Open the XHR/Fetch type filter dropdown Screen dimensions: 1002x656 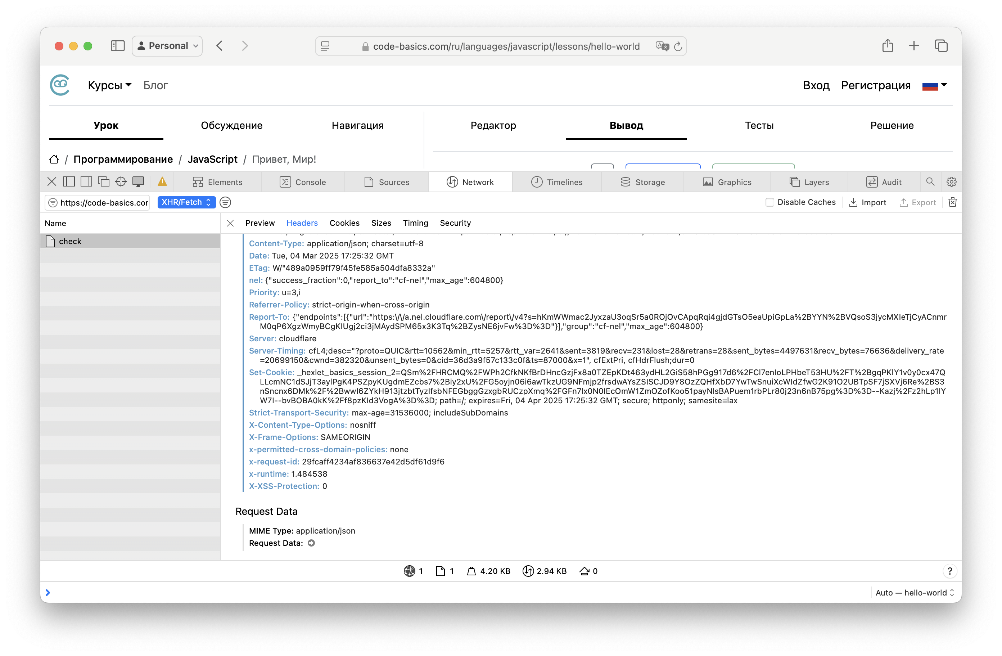(x=186, y=203)
